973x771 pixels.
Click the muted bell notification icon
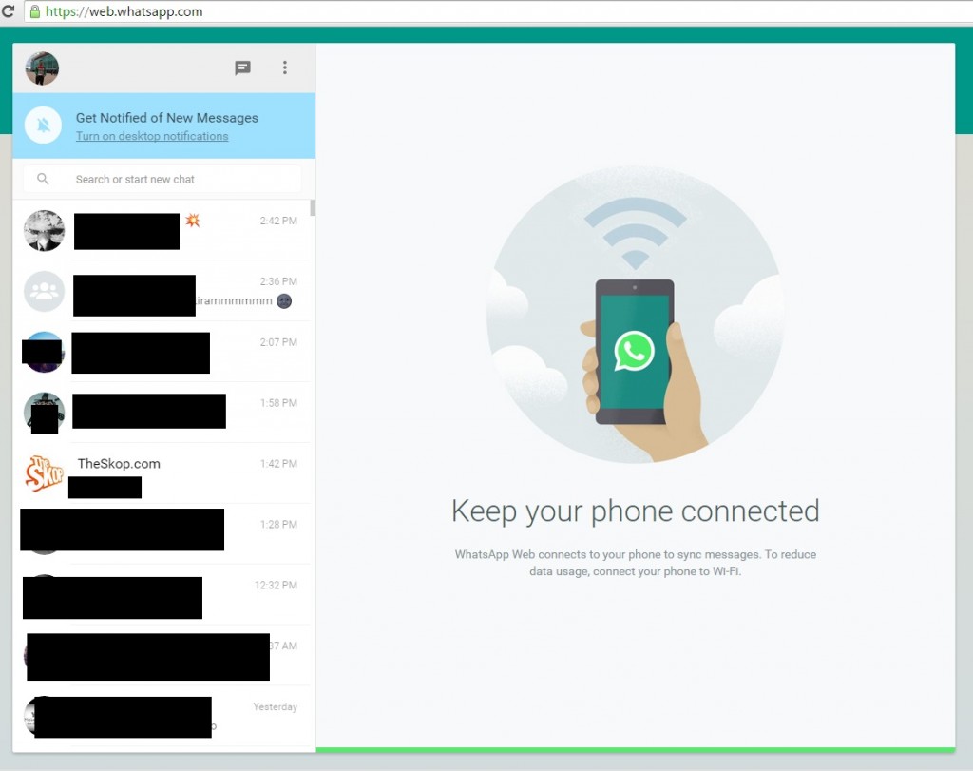(44, 125)
